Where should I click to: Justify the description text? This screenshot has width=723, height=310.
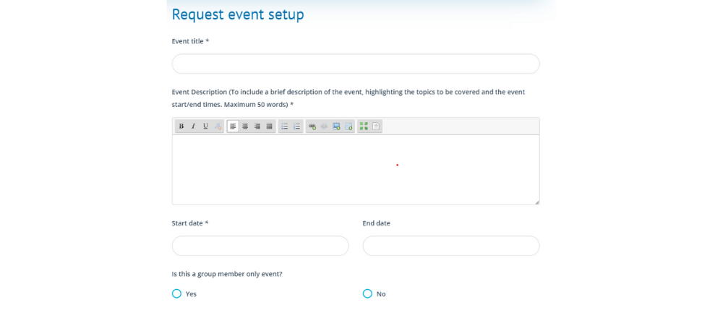(x=269, y=126)
